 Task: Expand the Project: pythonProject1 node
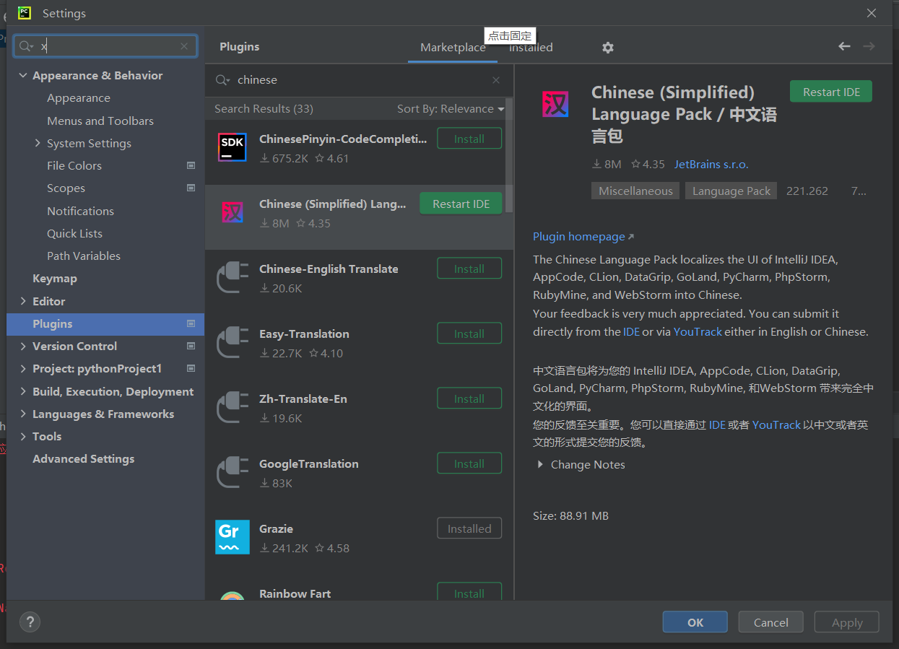(x=23, y=368)
